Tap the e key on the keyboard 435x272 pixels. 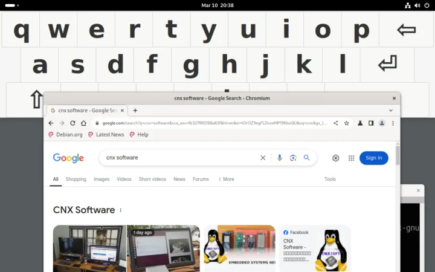point(96,29)
